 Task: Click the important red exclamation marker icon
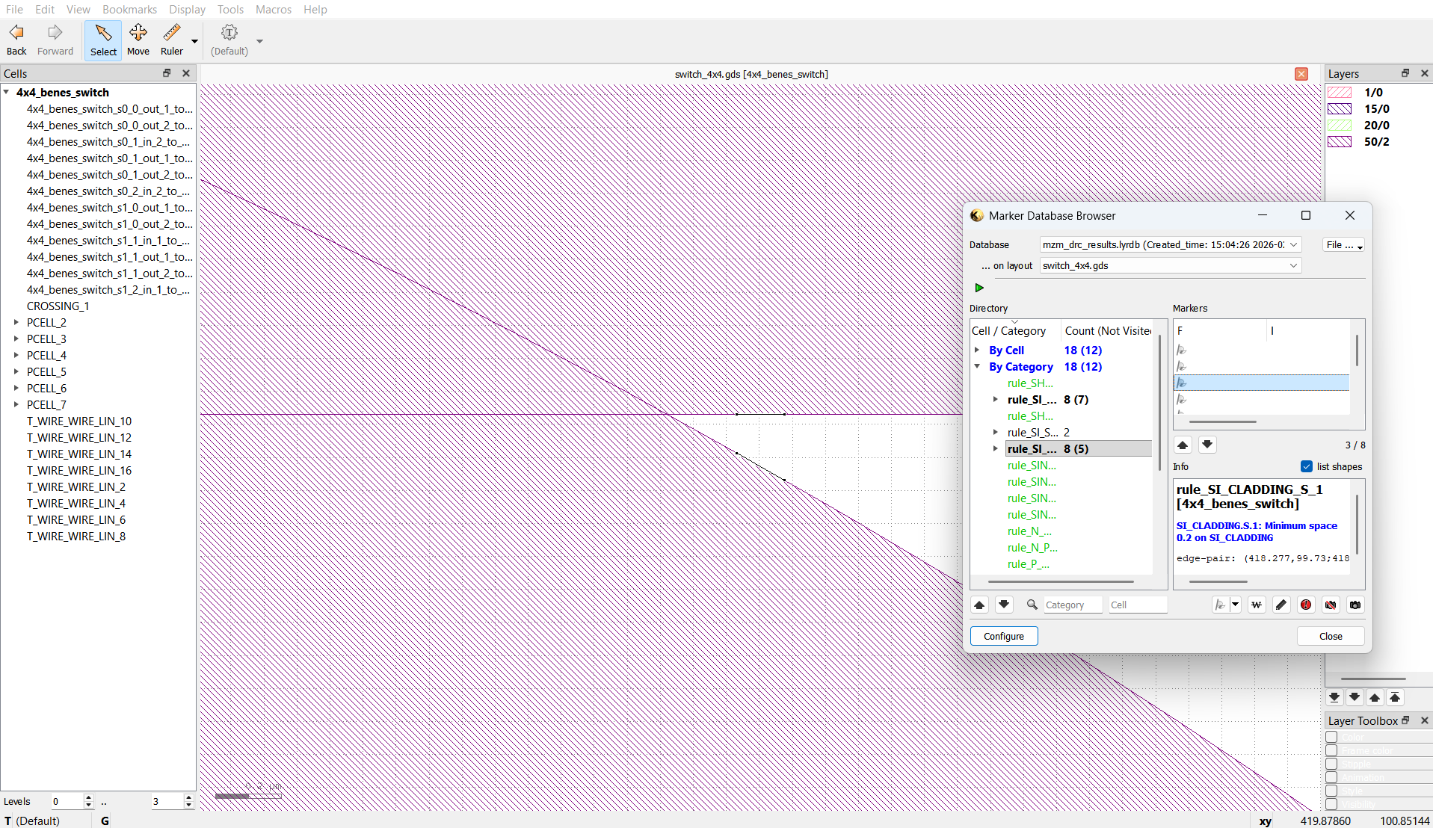point(1306,605)
